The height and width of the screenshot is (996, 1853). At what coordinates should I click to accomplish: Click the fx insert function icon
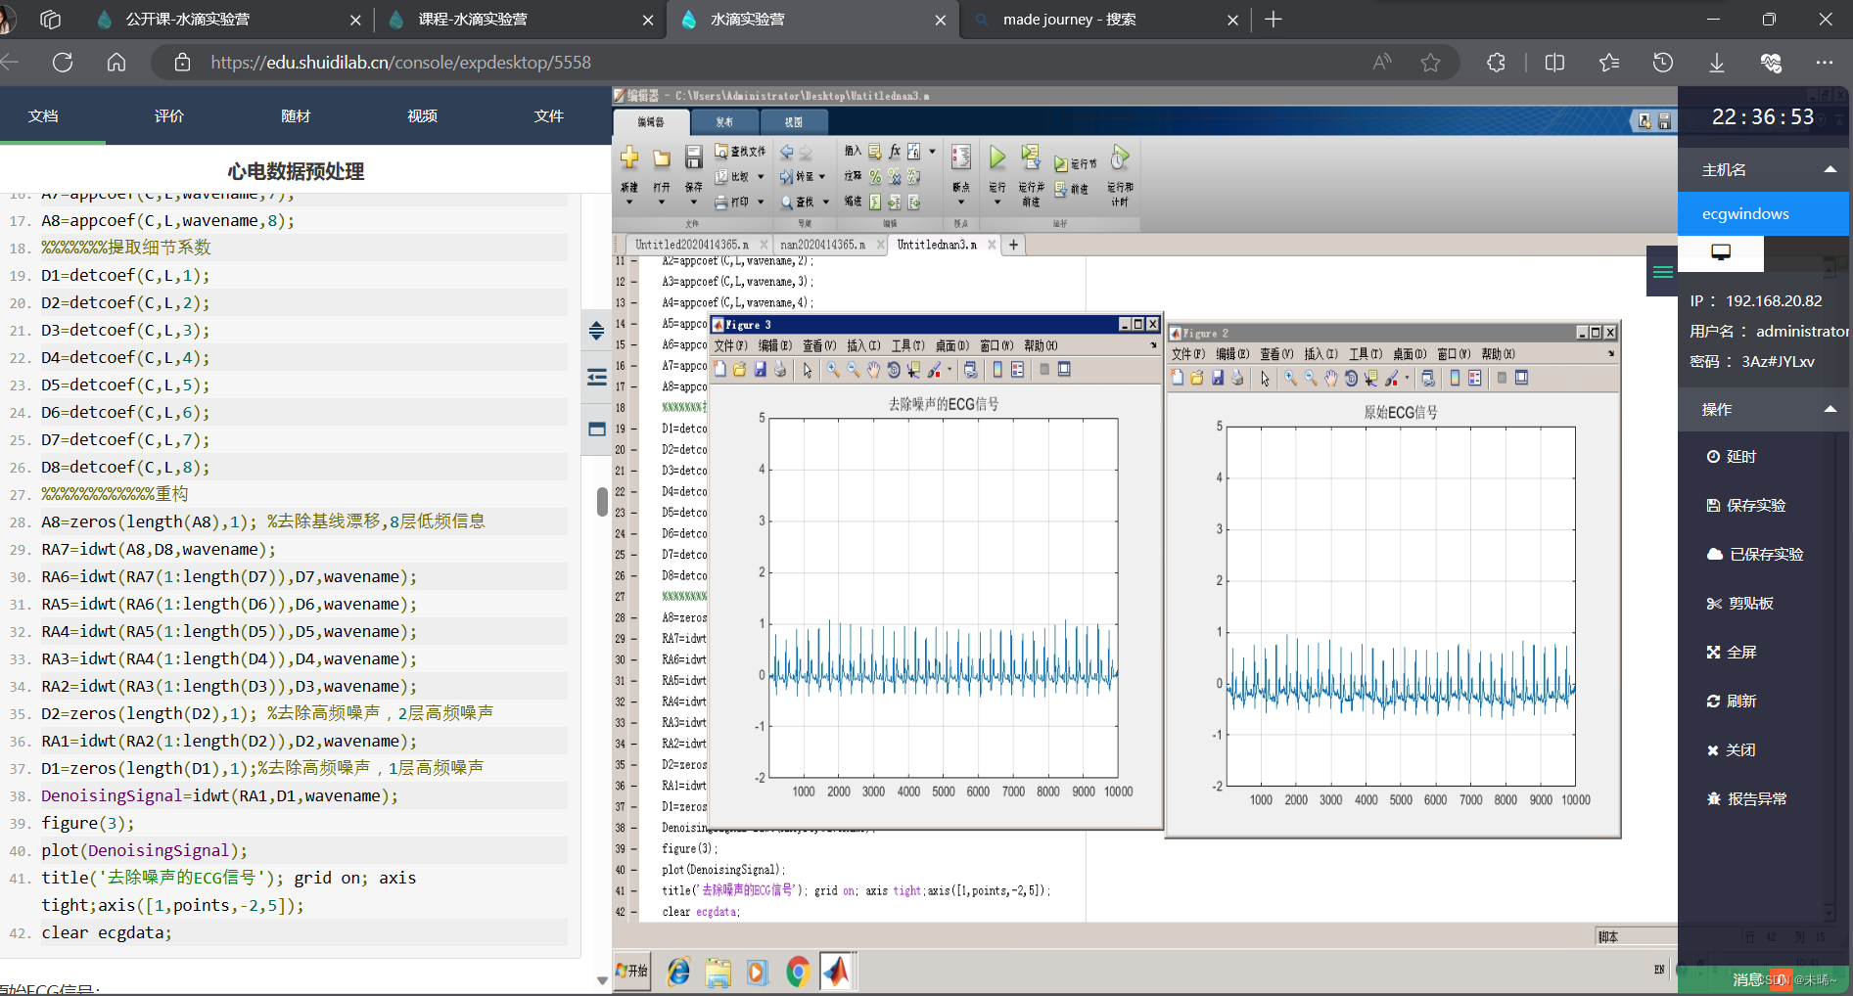895,151
